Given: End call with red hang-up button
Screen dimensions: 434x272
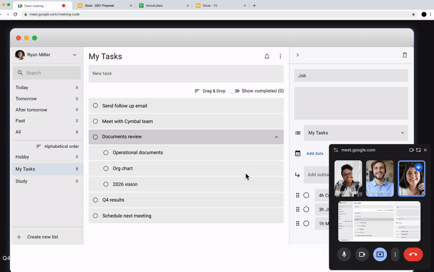Looking at the screenshot, I should [413, 254].
